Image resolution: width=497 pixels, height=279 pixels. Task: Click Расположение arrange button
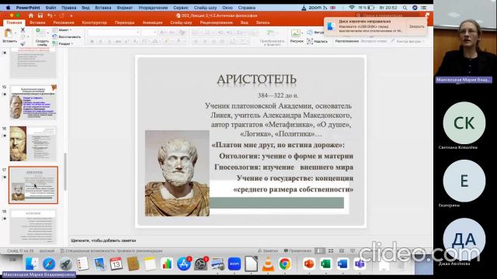(x=347, y=41)
